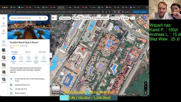The width and height of the screenshot is (181, 102).
Task: Open a new browser tab with plus
Action: pos(139,7)
